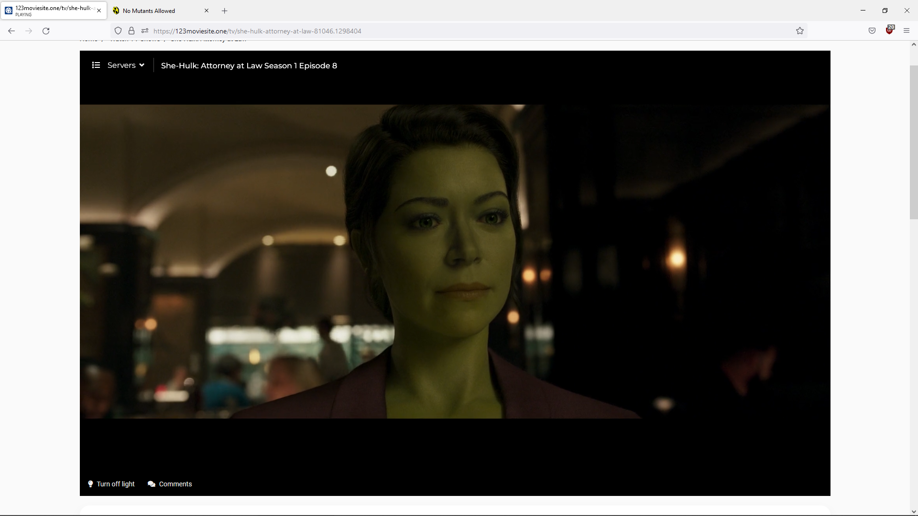Open a new browser tab

coord(225,11)
